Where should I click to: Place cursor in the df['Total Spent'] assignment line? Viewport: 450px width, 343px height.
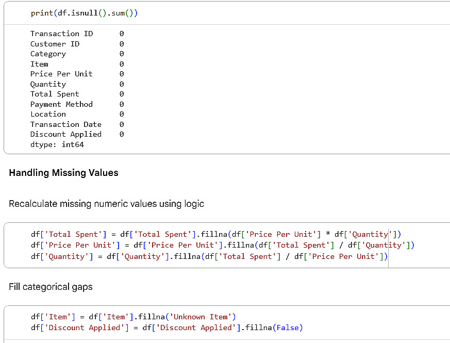point(216,234)
